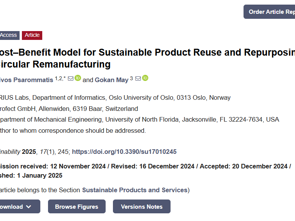
Task: Click author name Gokan May
Action: [111, 80]
